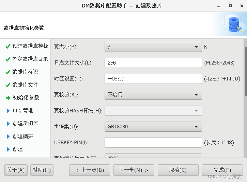Select the 创建数据库模板 step
The width and height of the screenshot is (247, 182).
(30, 46)
